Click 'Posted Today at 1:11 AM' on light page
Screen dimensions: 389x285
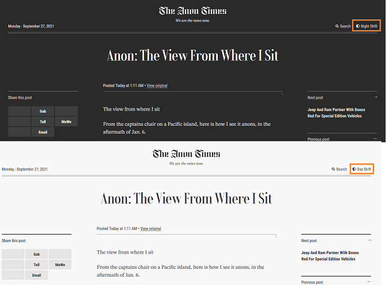117,228
